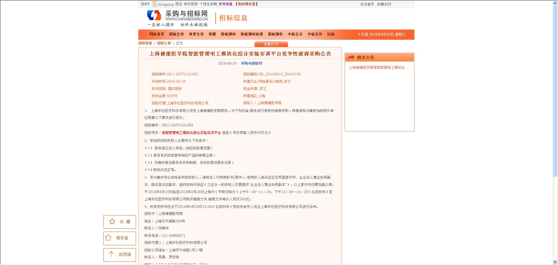
Task: Click the red arrow icon beside 相关公告
Action: (351, 57)
